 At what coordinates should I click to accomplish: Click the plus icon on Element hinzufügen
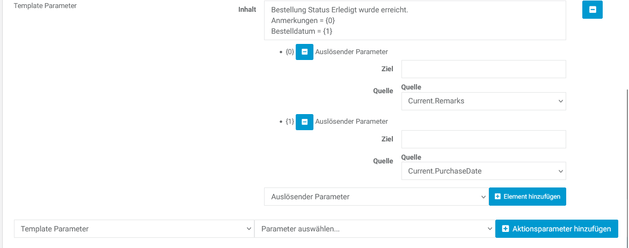[x=498, y=197]
